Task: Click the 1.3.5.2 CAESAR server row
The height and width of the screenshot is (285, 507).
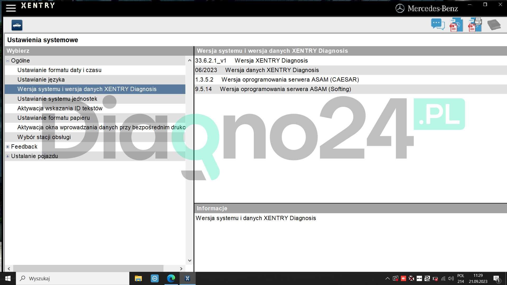Action: tap(350, 80)
